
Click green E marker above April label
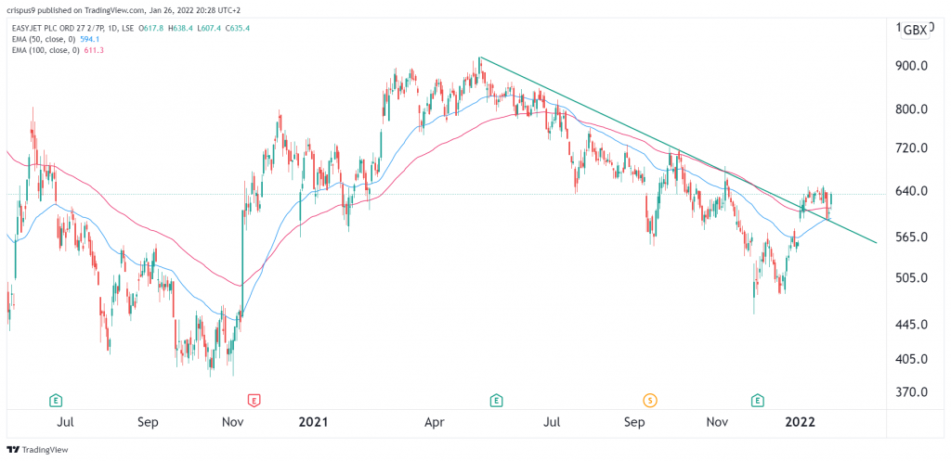pos(496,400)
